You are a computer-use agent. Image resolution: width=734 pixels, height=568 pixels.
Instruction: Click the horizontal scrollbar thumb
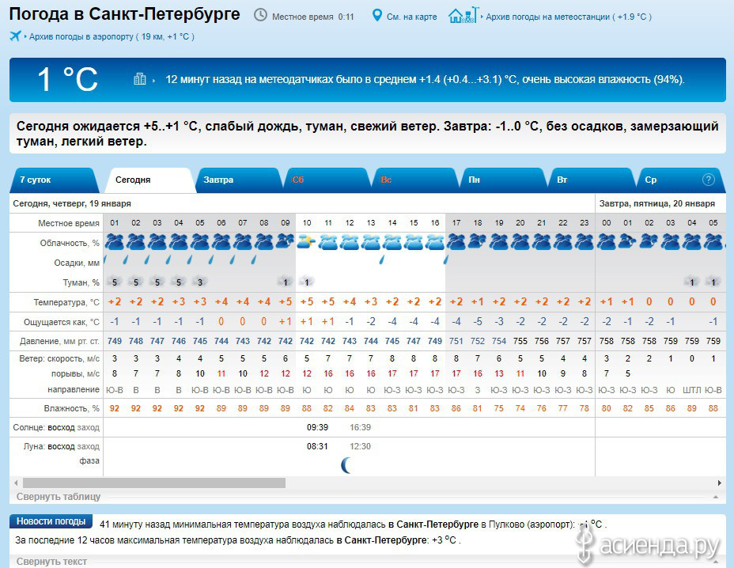(154, 483)
